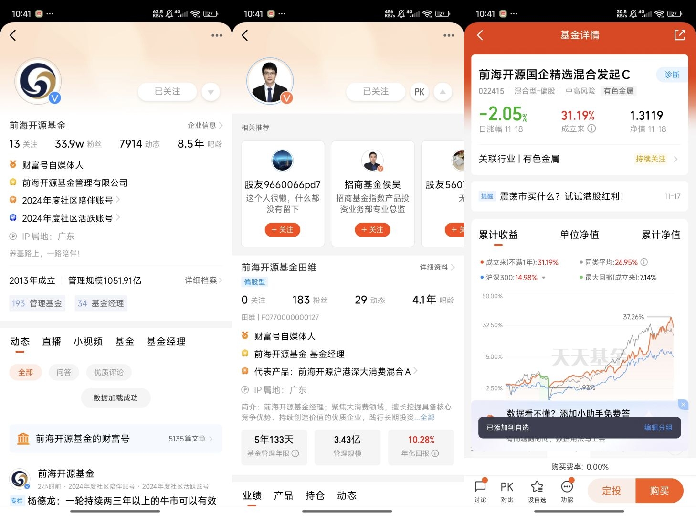The height and width of the screenshot is (516, 696).
Task: Tap 定投 button
Action: point(612,491)
